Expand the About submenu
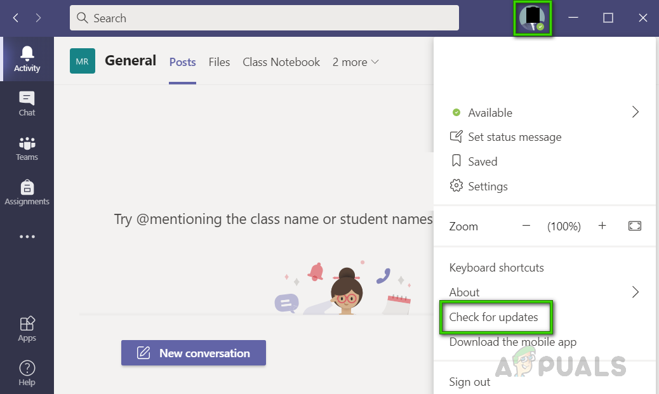The width and height of the screenshot is (659, 394). pyautogui.click(x=635, y=292)
